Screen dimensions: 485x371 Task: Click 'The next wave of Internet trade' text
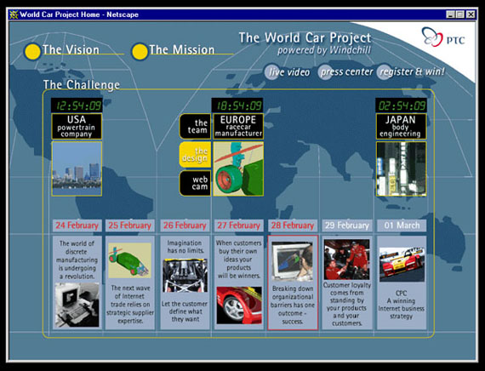click(x=130, y=305)
